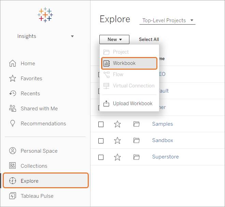This screenshot has height=207, width=225.
Task: Open Shared with Me page
Action: click(39, 108)
